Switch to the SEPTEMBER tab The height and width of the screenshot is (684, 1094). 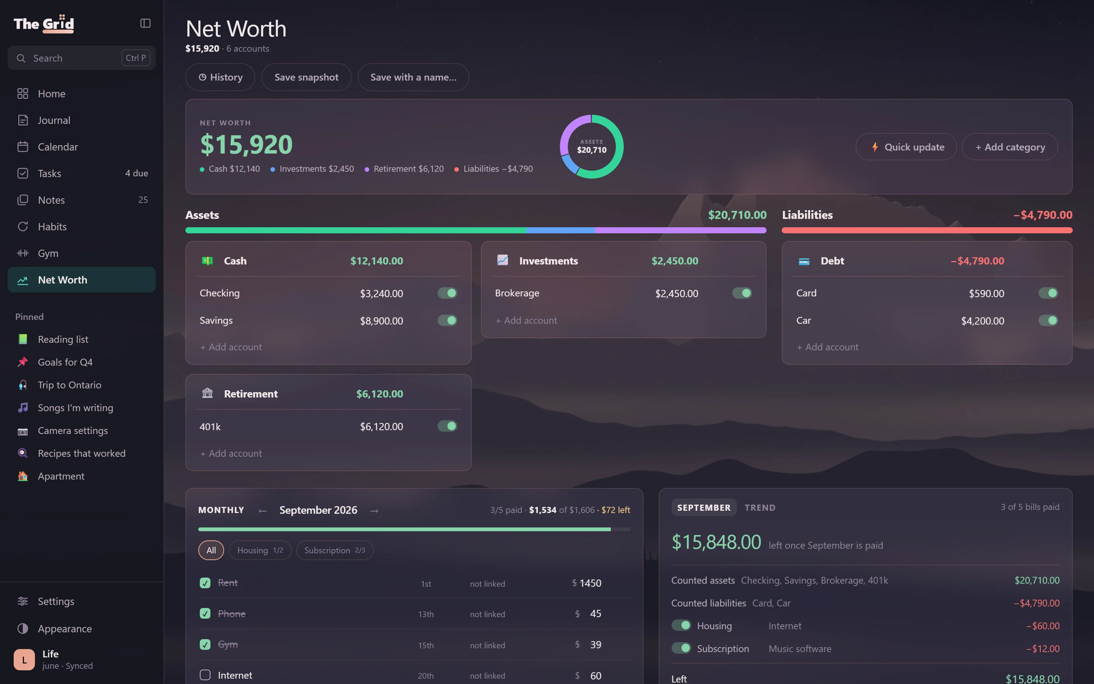(x=704, y=508)
